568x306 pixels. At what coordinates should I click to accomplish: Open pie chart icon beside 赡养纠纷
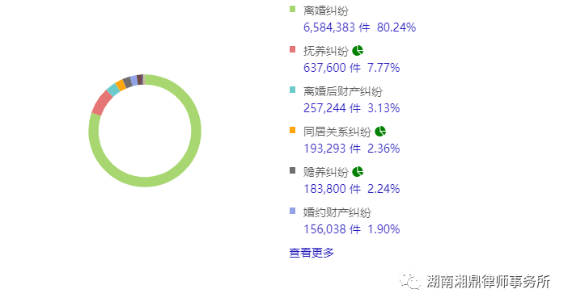(358, 172)
